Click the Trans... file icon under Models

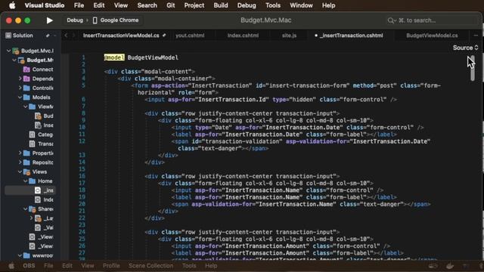click(x=32, y=144)
